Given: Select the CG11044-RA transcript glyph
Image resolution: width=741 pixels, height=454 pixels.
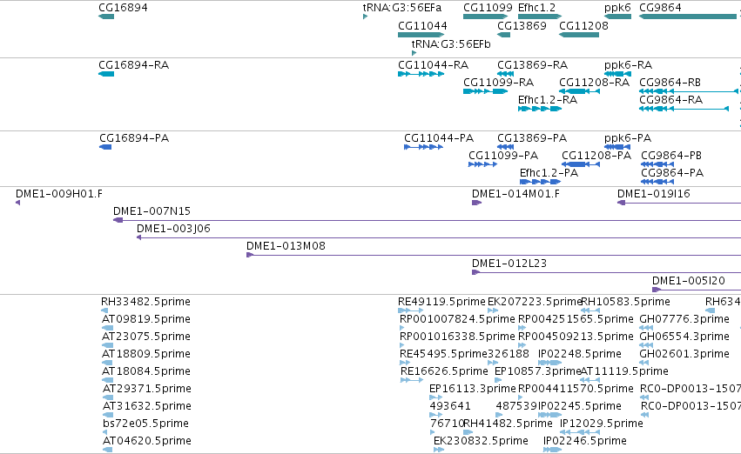Looking at the screenshot, I should tap(421, 74).
